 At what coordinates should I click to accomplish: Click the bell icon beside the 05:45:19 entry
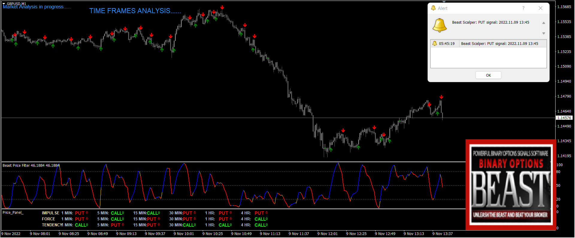click(435, 43)
